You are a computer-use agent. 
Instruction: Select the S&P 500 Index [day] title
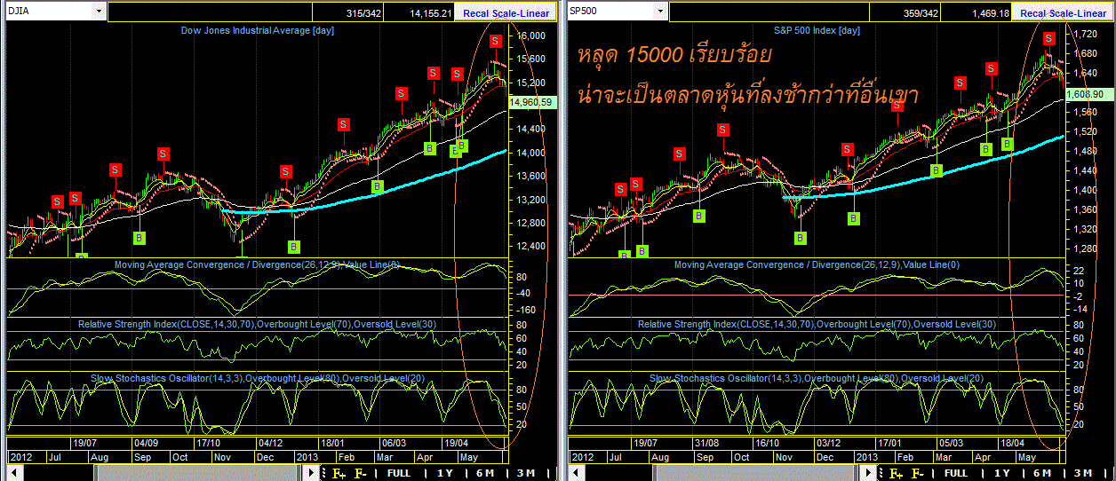click(x=817, y=30)
